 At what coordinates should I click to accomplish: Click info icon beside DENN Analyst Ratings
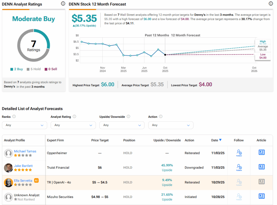[x=63, y=4]
